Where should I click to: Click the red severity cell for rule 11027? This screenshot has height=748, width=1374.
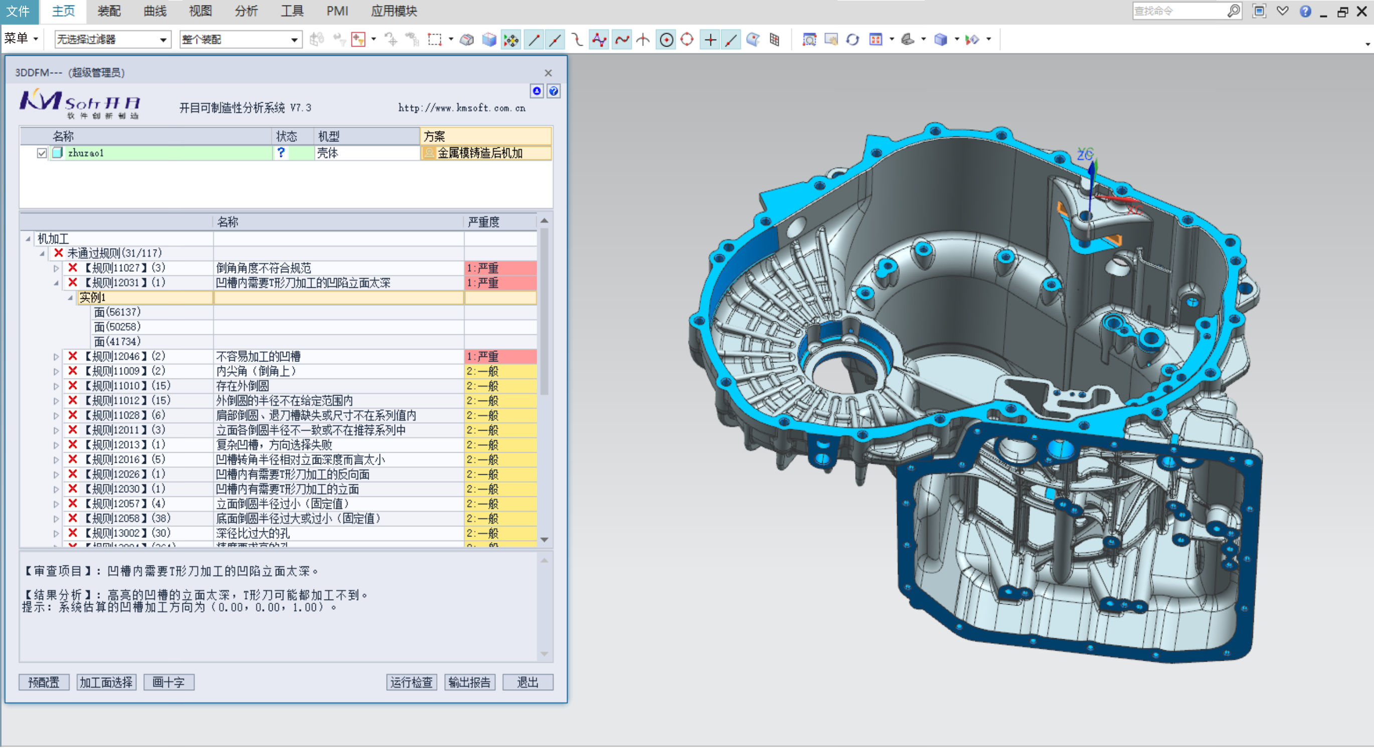pyautogui.click(x=500, y=268)
